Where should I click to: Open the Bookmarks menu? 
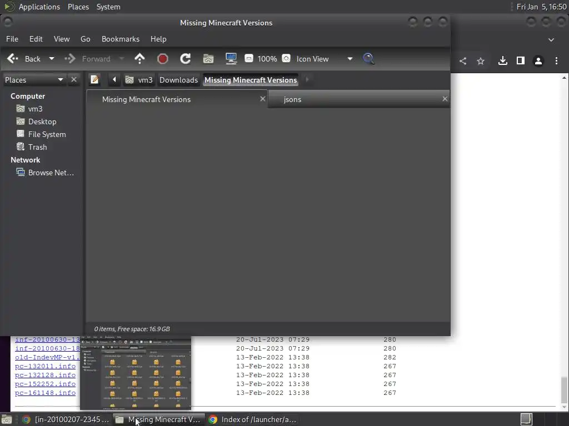[121, 39]
